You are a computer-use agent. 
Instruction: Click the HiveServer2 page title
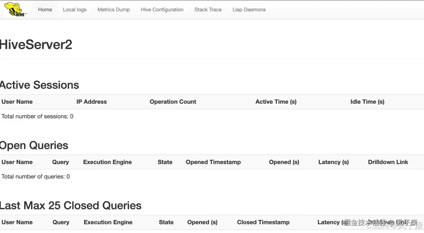point(36,45)
